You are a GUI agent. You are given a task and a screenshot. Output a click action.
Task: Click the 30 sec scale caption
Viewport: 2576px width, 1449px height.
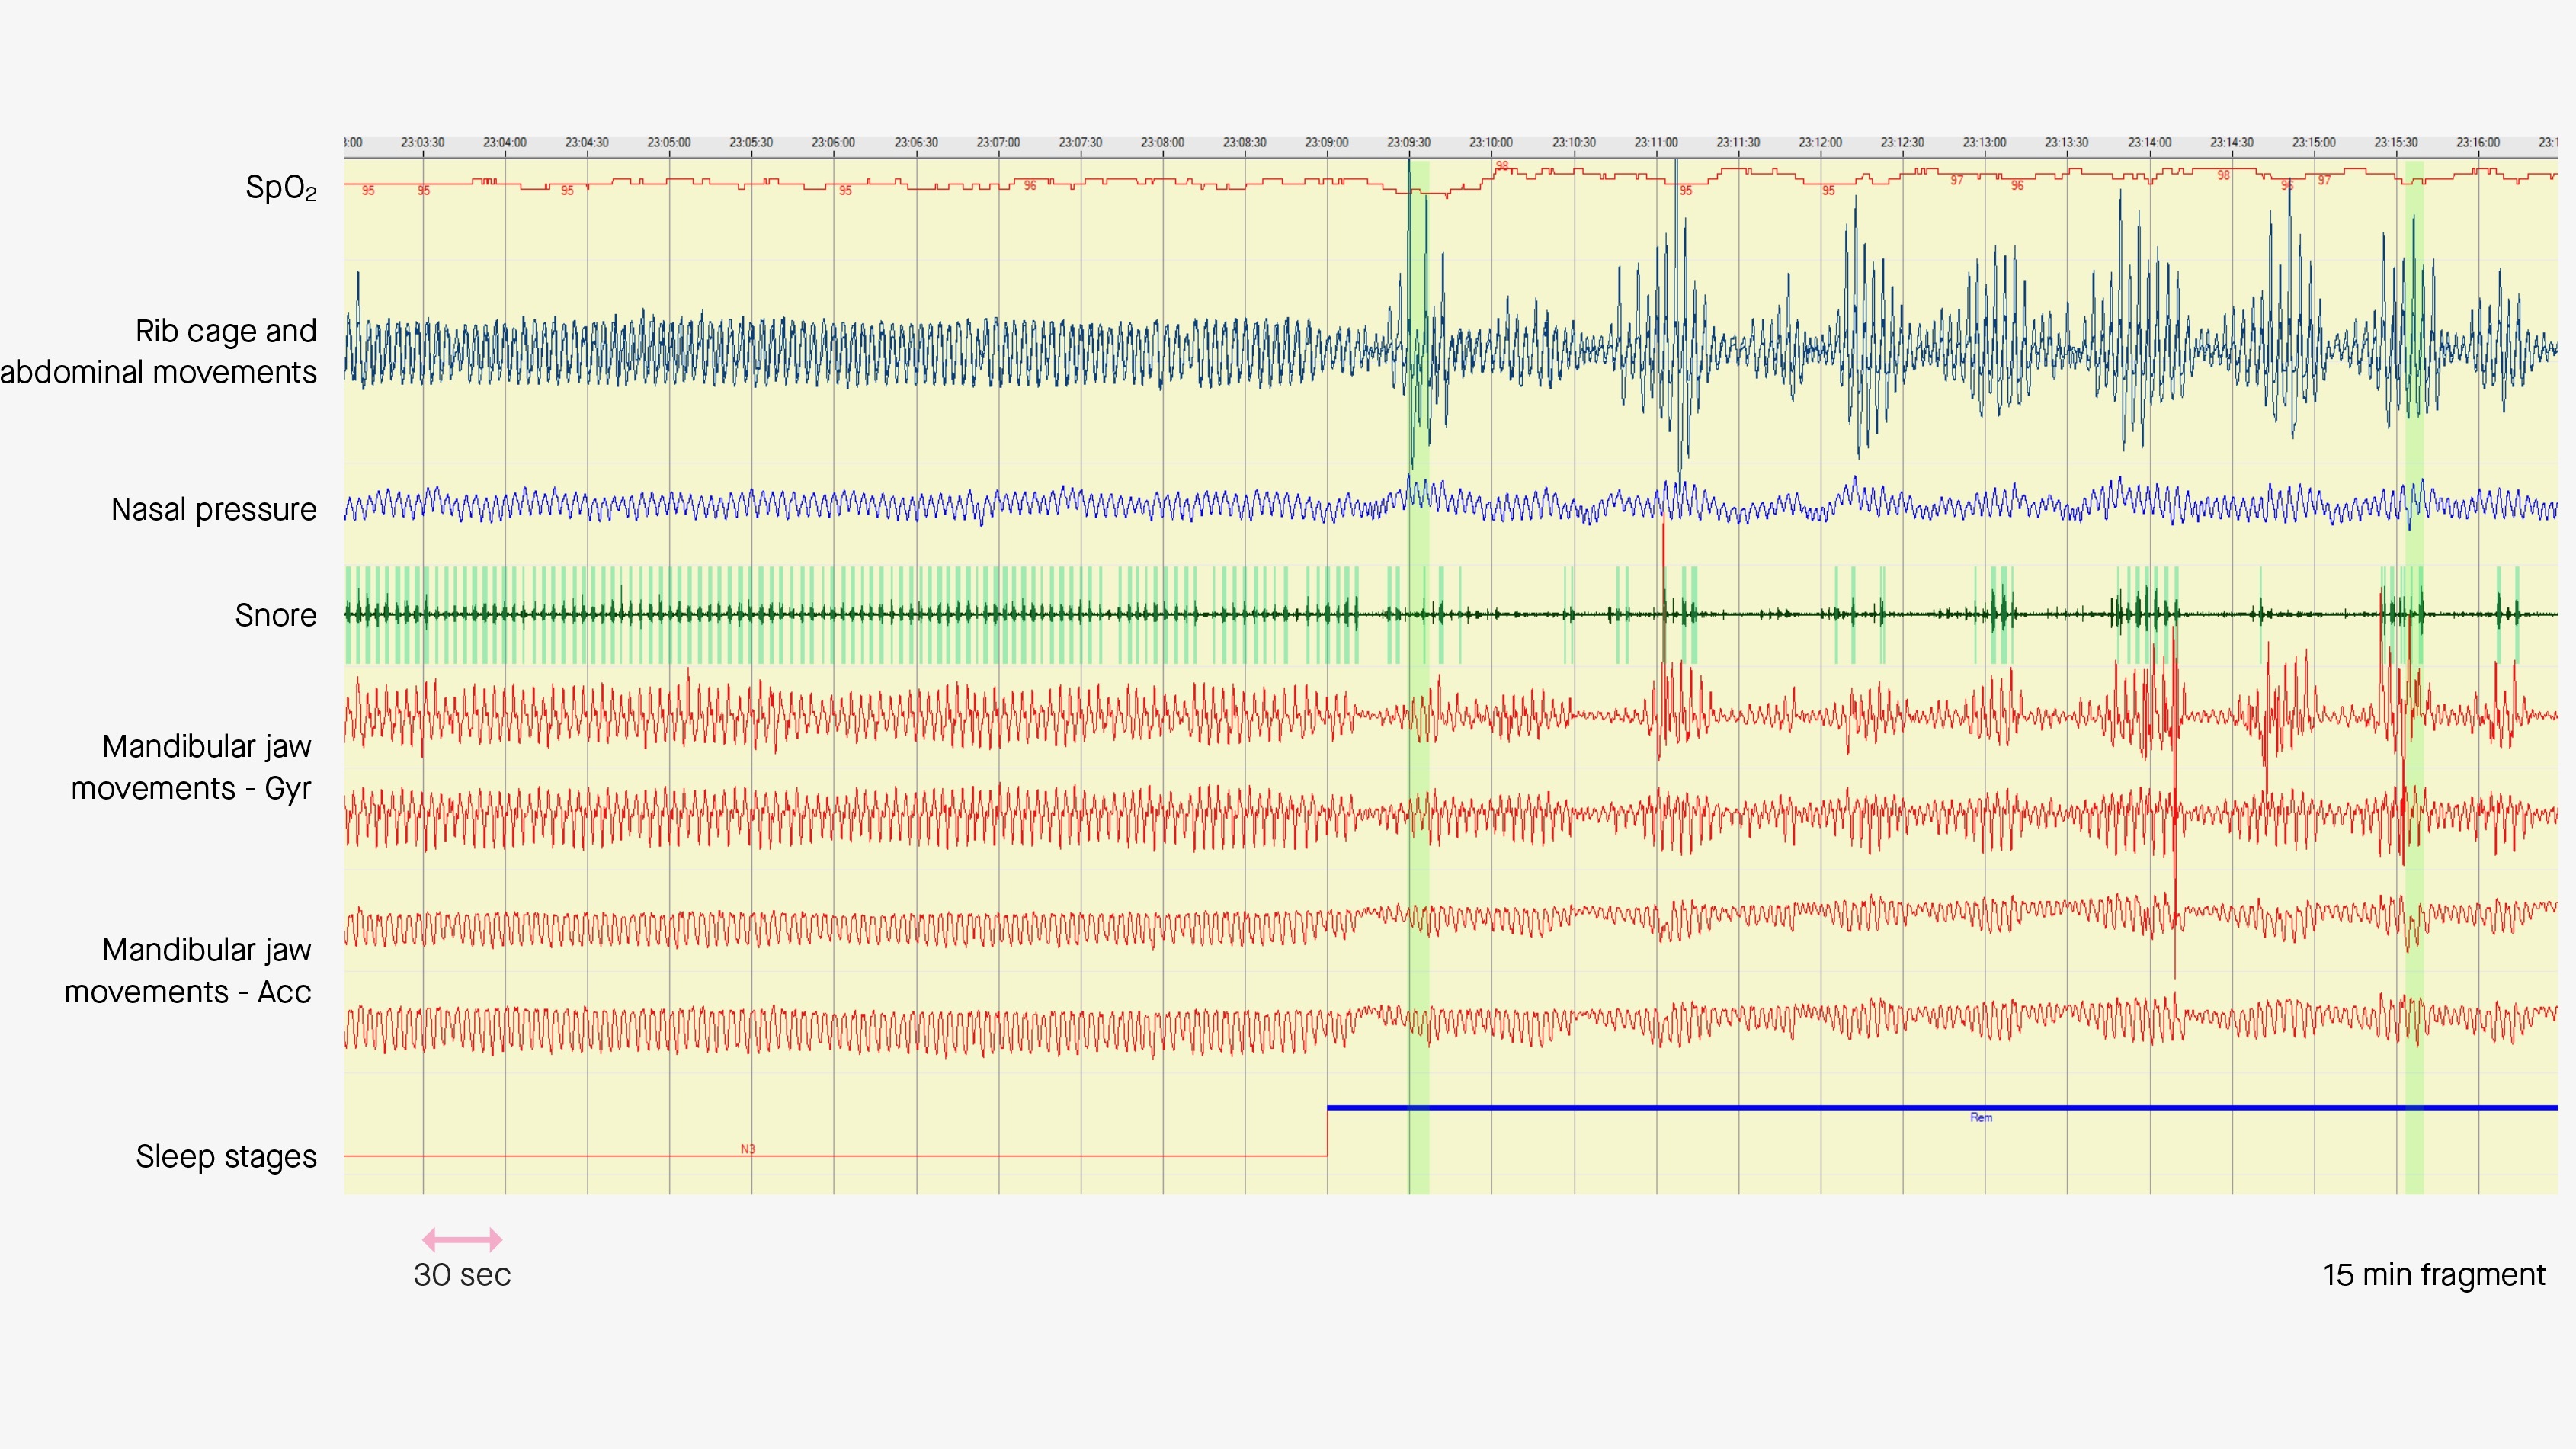pos(462,1275)
